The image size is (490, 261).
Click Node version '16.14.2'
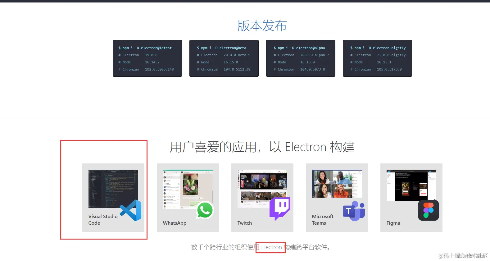(152, 62)
